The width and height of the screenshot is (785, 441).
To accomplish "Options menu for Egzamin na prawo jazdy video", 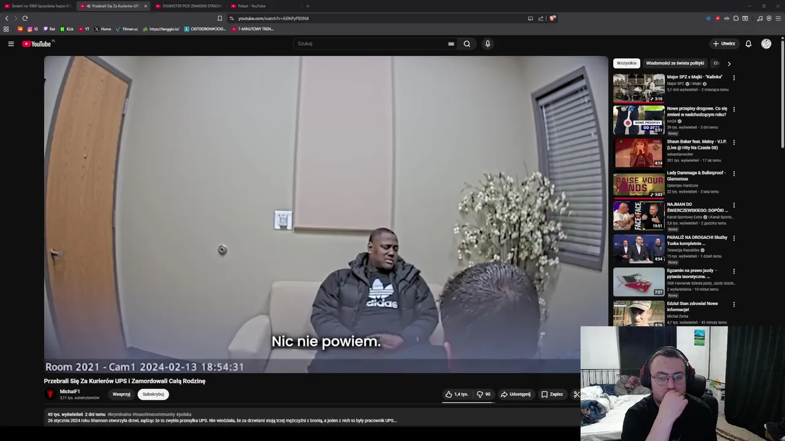I will tap(733, 271).
